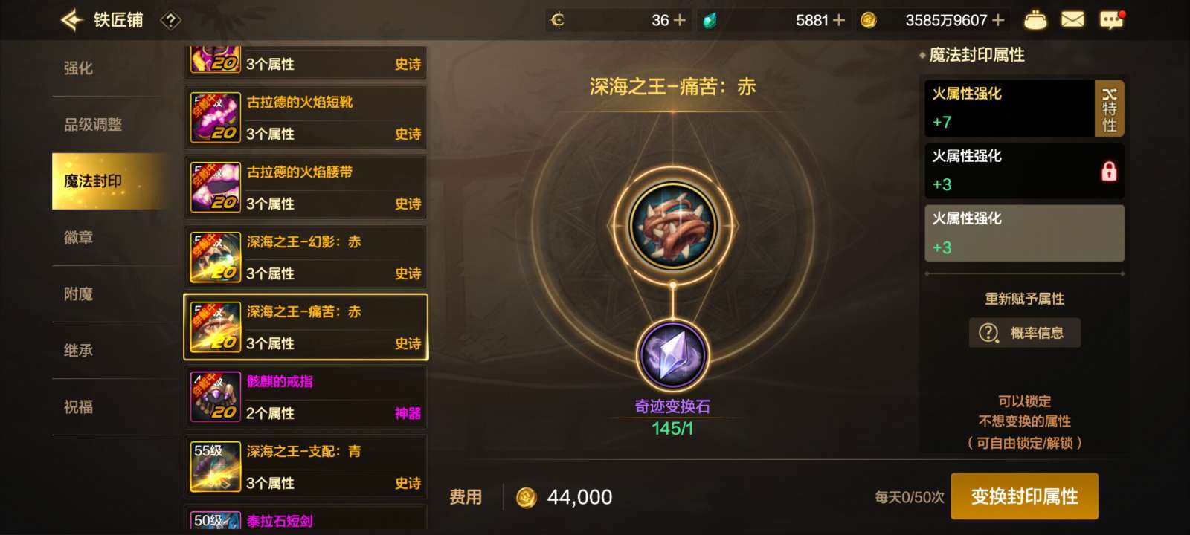Tap the central 深海之王-痛苦 bracelet icon
The image size is (1190, 535).
[672, 225]
